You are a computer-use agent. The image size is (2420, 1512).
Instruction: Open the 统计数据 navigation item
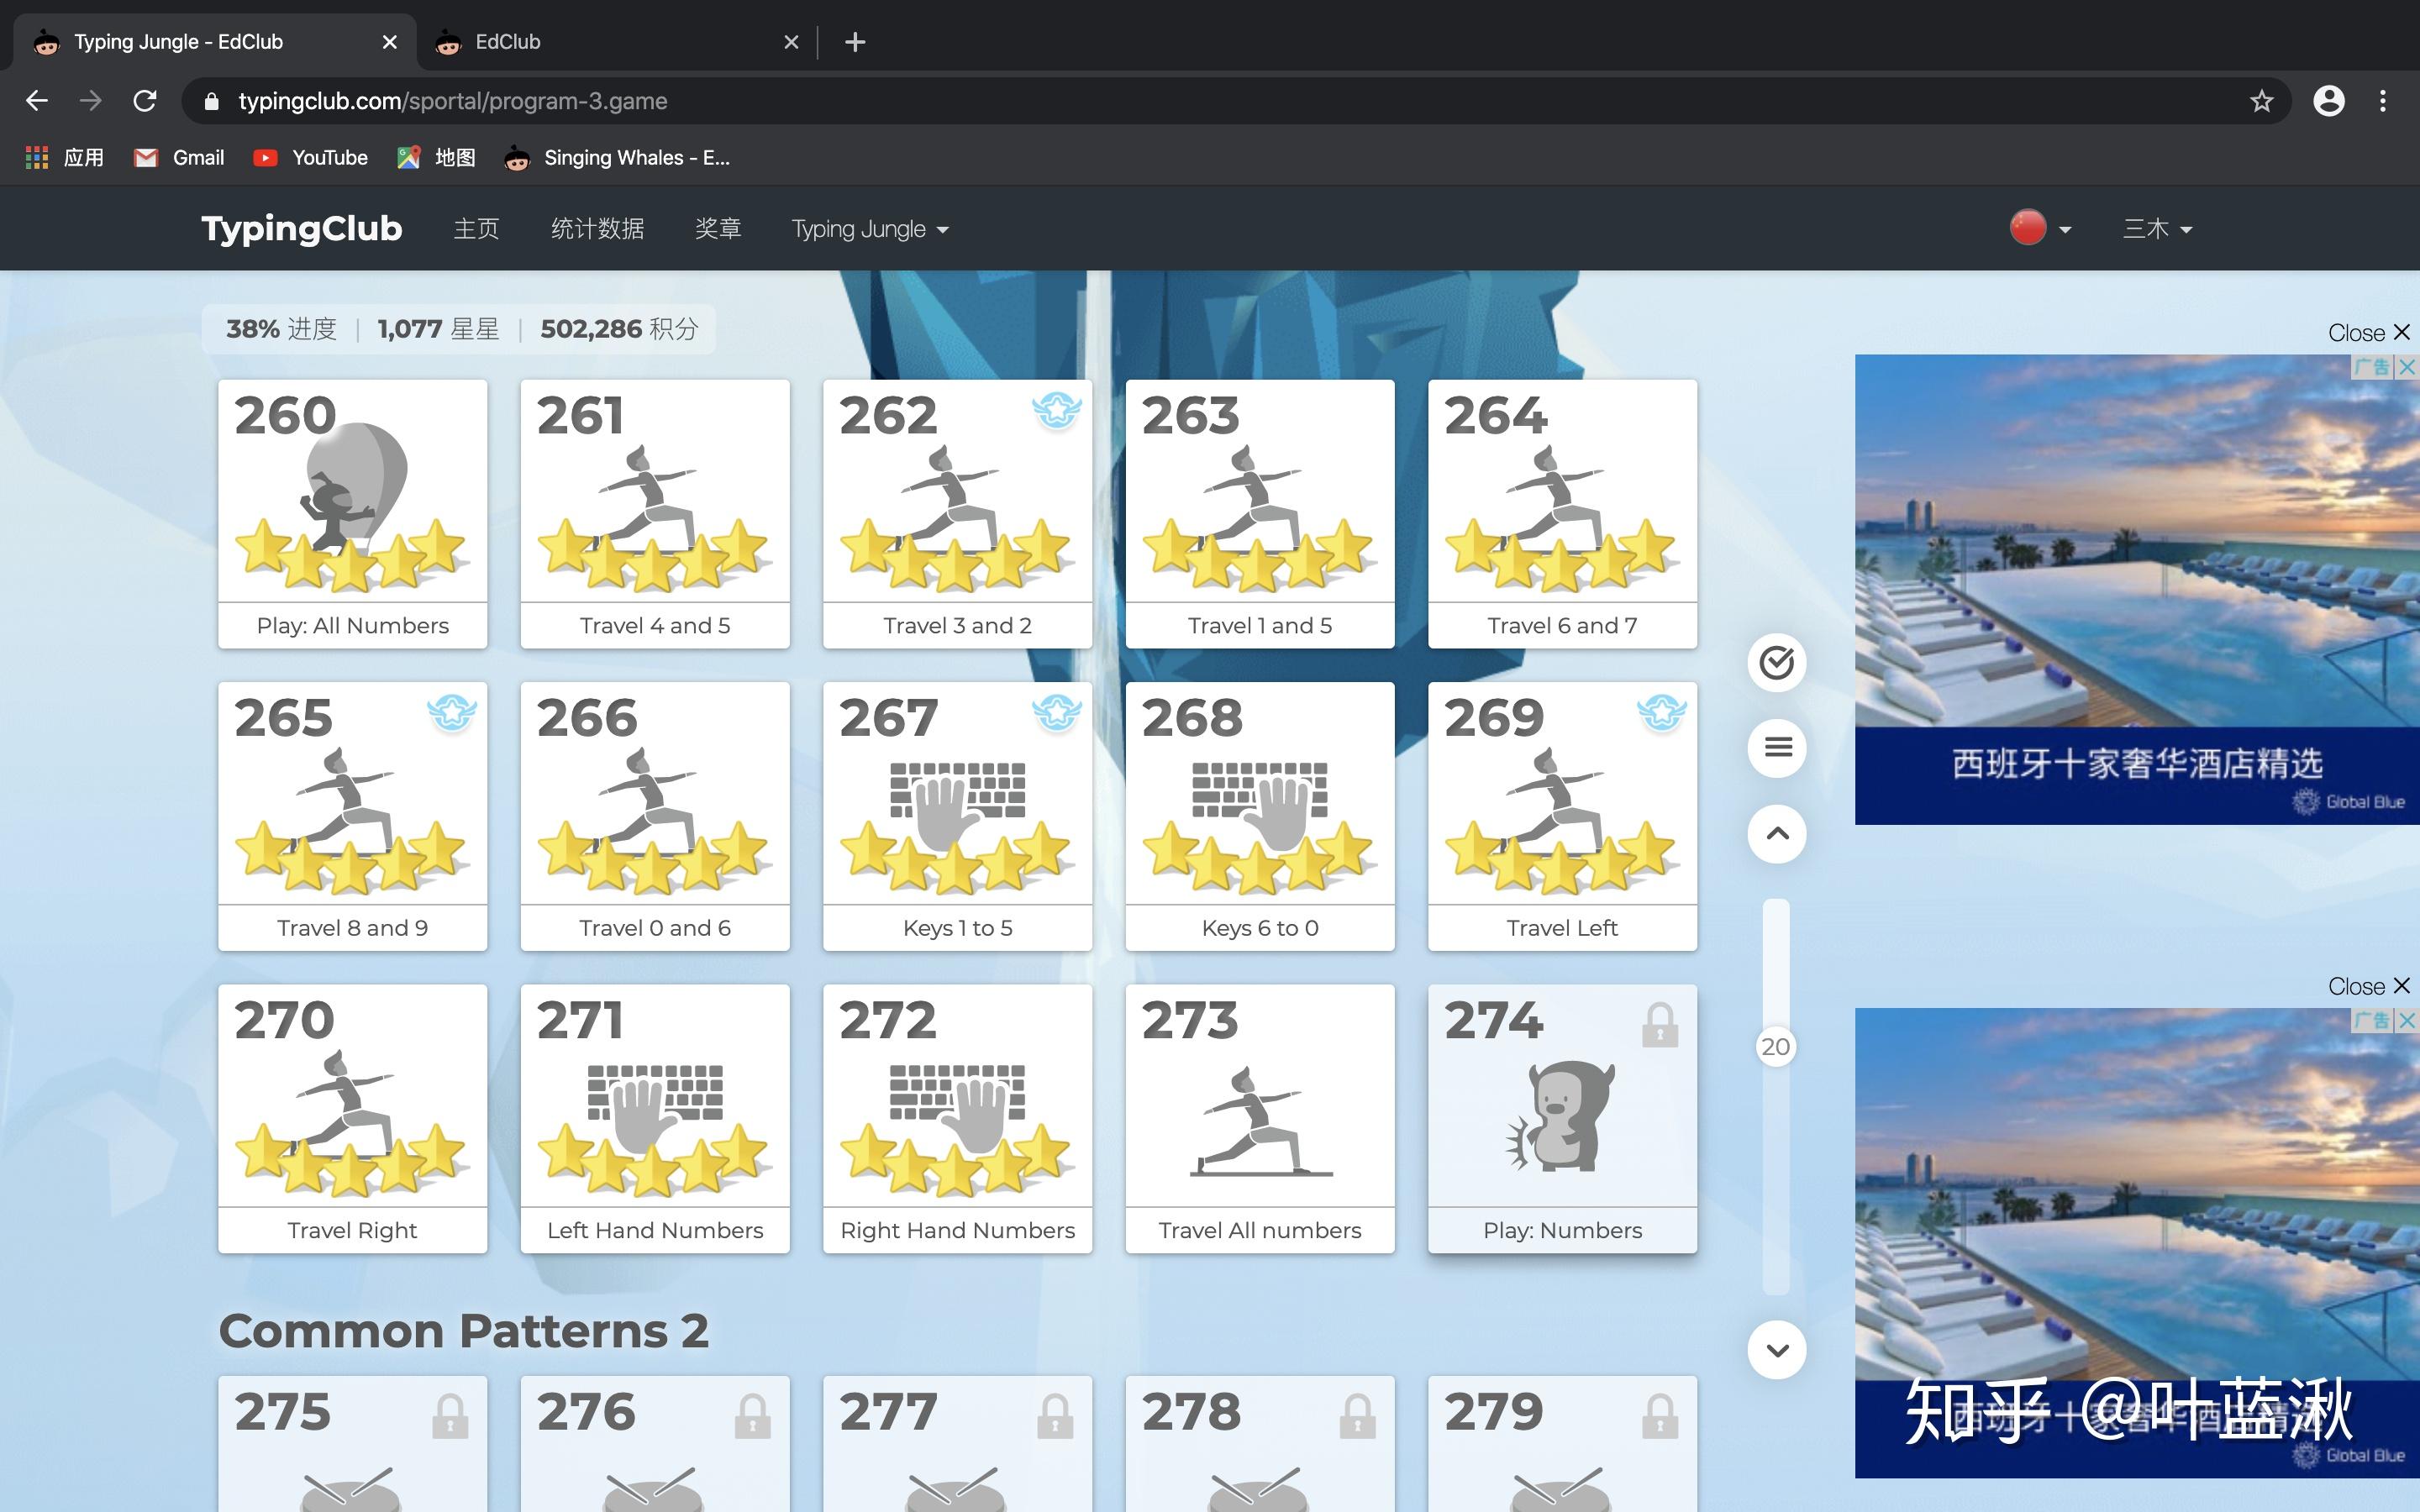coord(597,228)
